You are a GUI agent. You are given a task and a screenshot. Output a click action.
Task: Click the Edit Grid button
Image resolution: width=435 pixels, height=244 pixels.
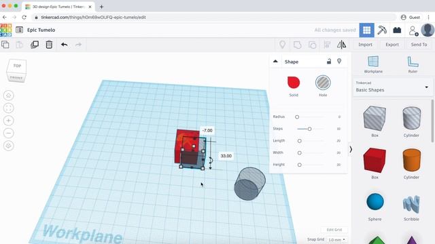(x=334, y=230)
